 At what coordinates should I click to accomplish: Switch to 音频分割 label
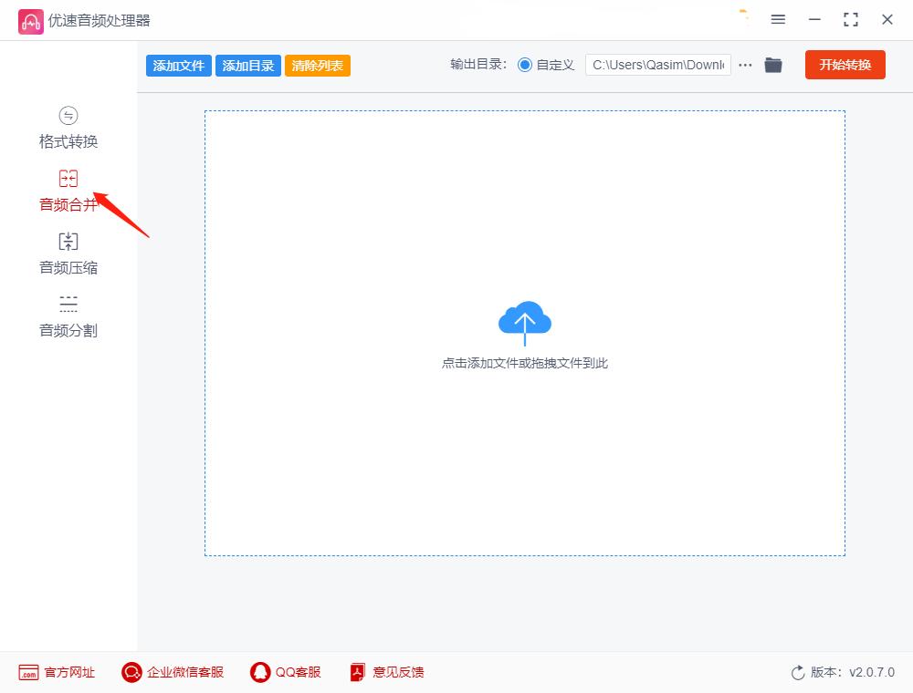coord(68,330)
